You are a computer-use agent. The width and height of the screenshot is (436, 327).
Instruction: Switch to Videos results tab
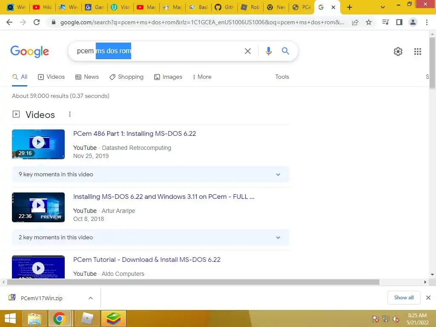52,77
